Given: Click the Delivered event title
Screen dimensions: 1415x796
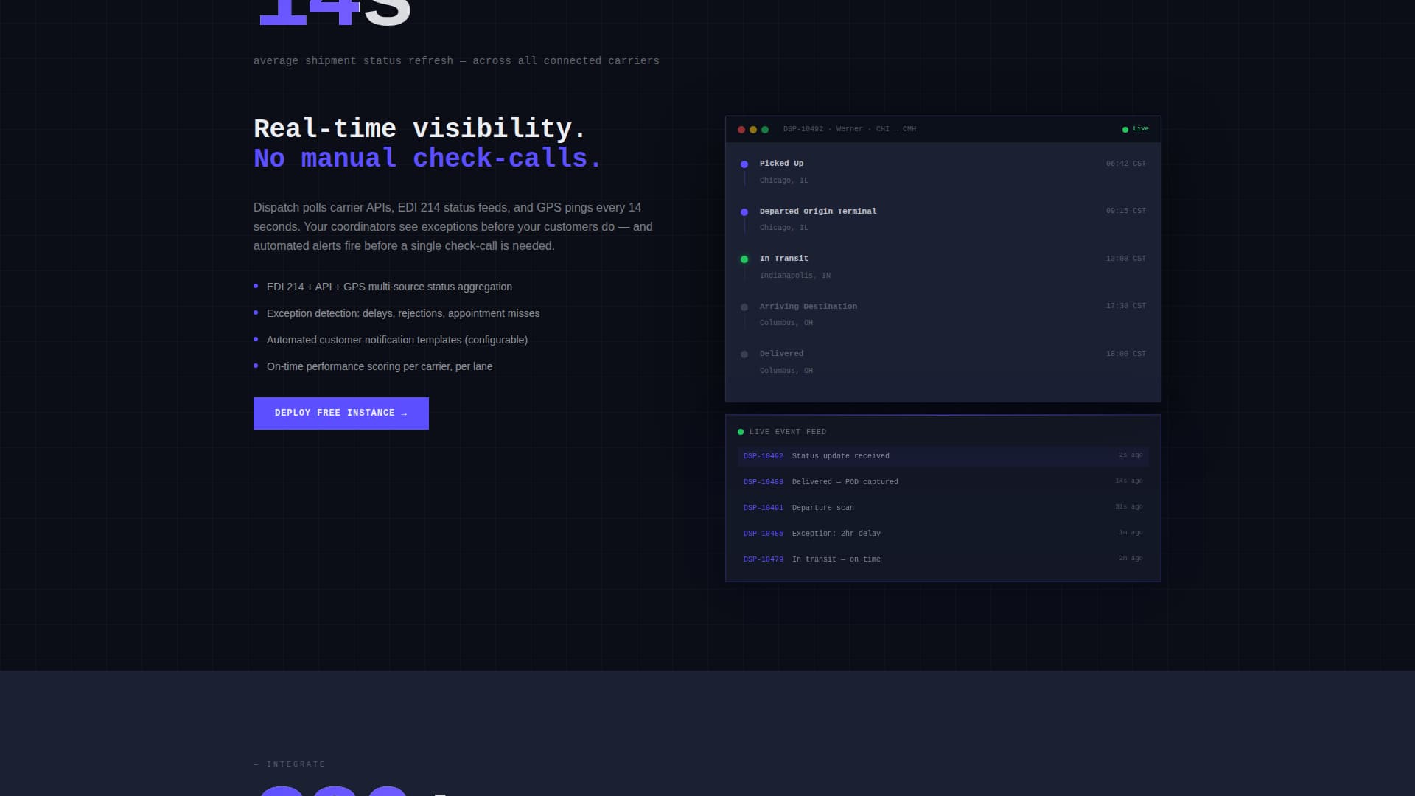Looking at the screenshot, I should (x=782, y=354).
